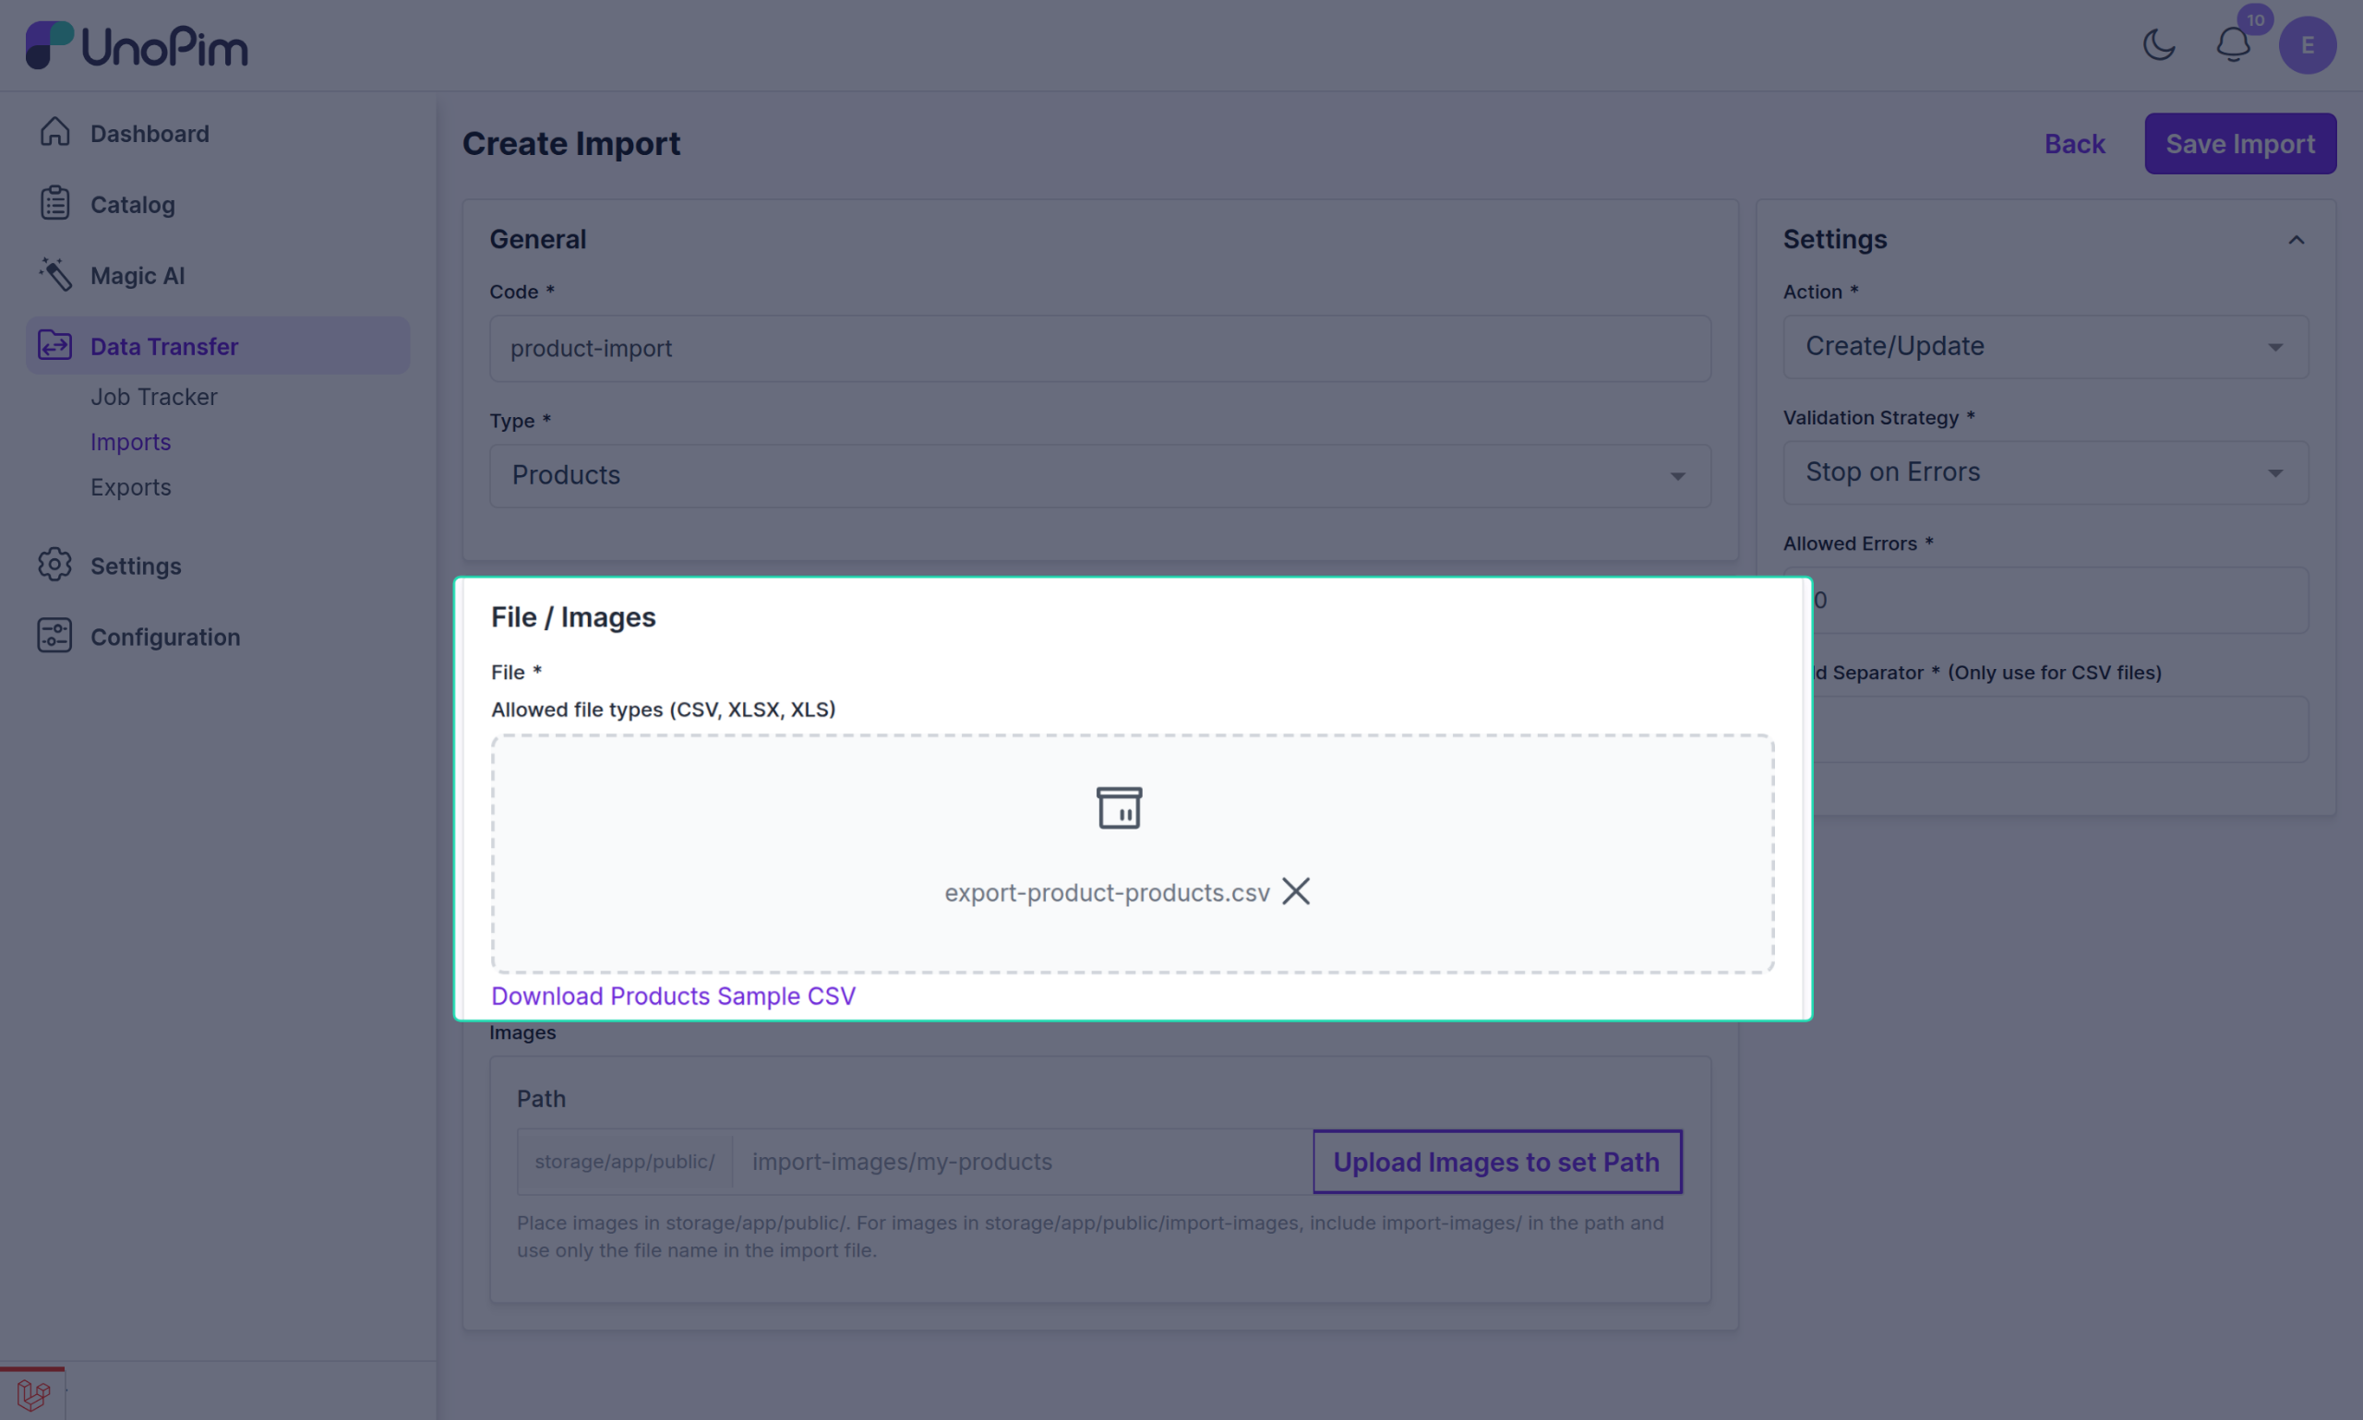Go to Job Tracker submenu
This screenshot has height=1420, width=2363.
[153, 396]
